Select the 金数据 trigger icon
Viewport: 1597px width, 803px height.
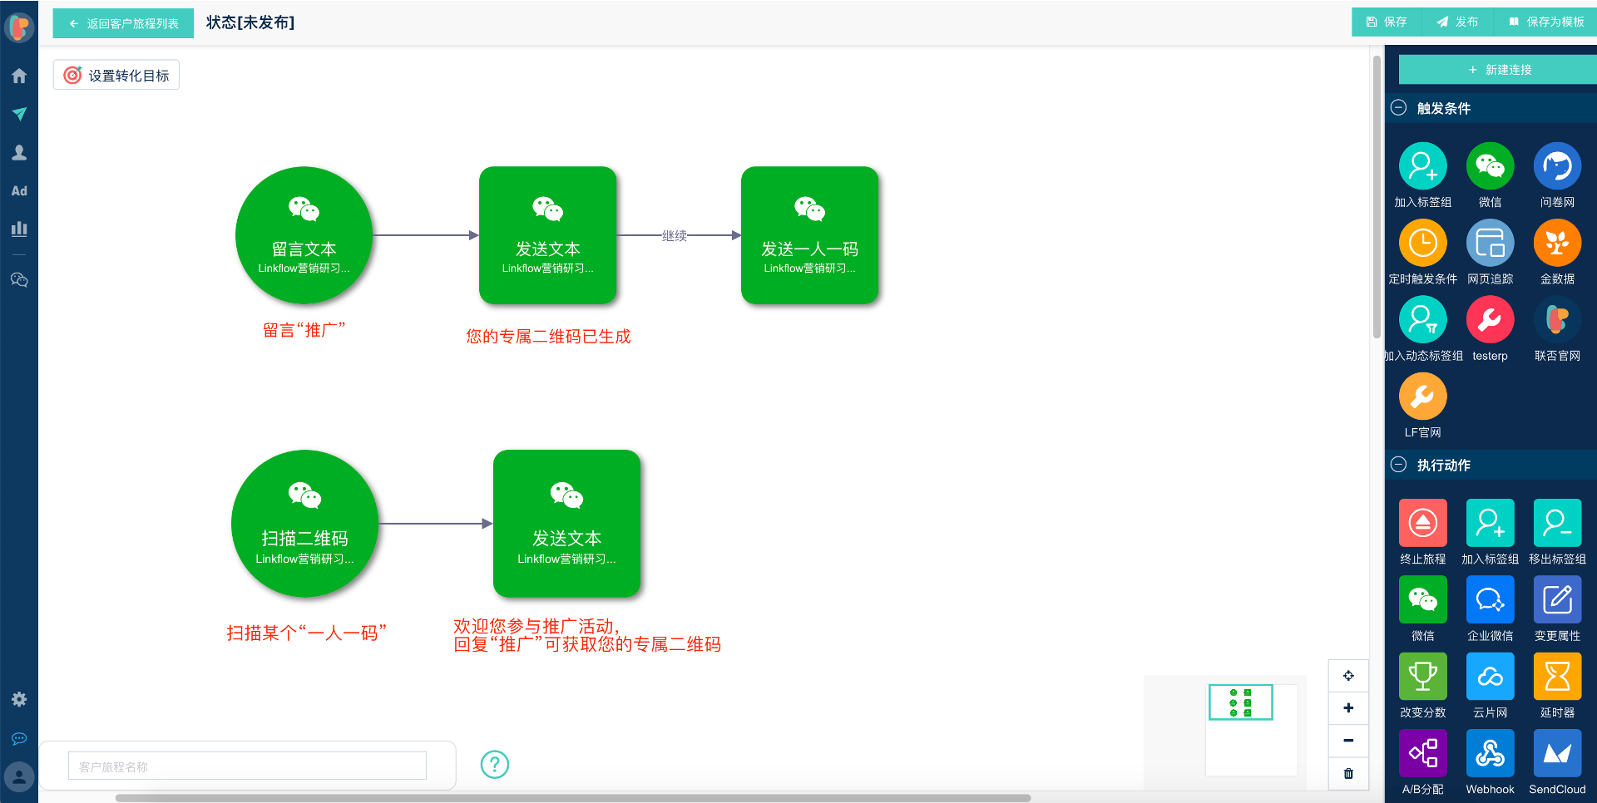tap(1556, 244)
